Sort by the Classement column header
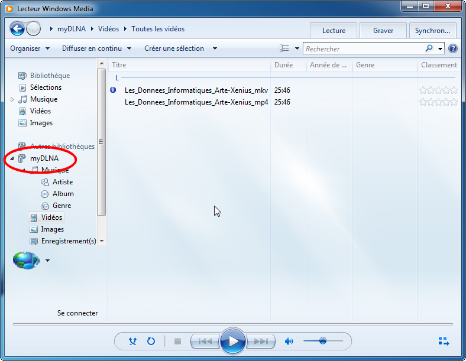466x361 pixels. tap(439, 65)
